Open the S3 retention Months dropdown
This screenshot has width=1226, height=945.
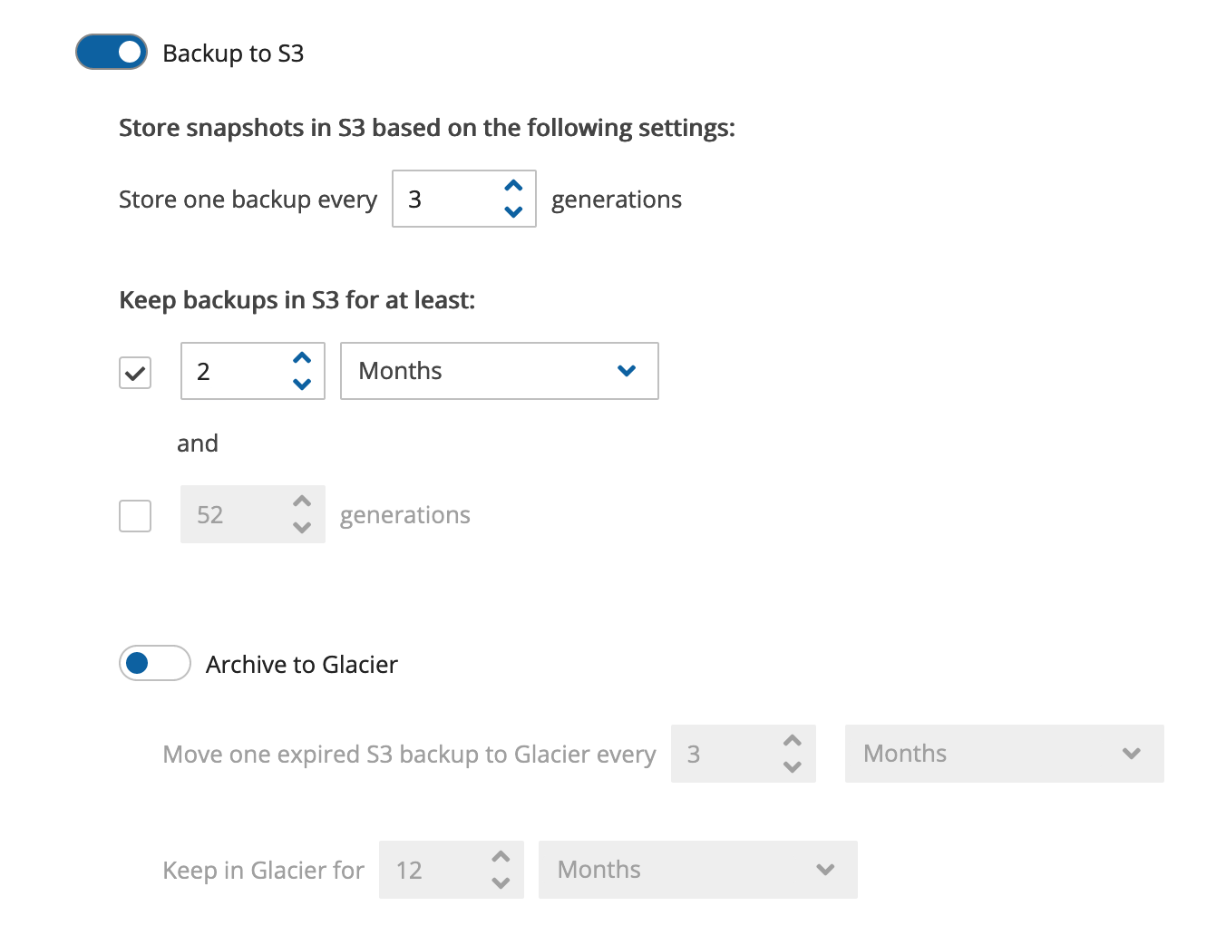(x=499, y=371)
